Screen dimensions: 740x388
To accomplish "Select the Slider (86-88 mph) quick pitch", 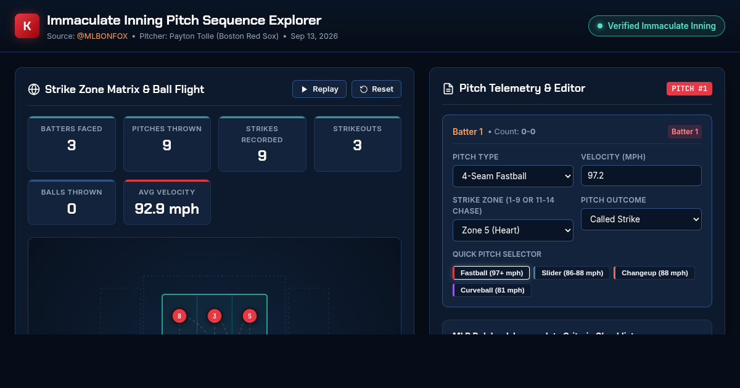I will [x=572, y=273].
